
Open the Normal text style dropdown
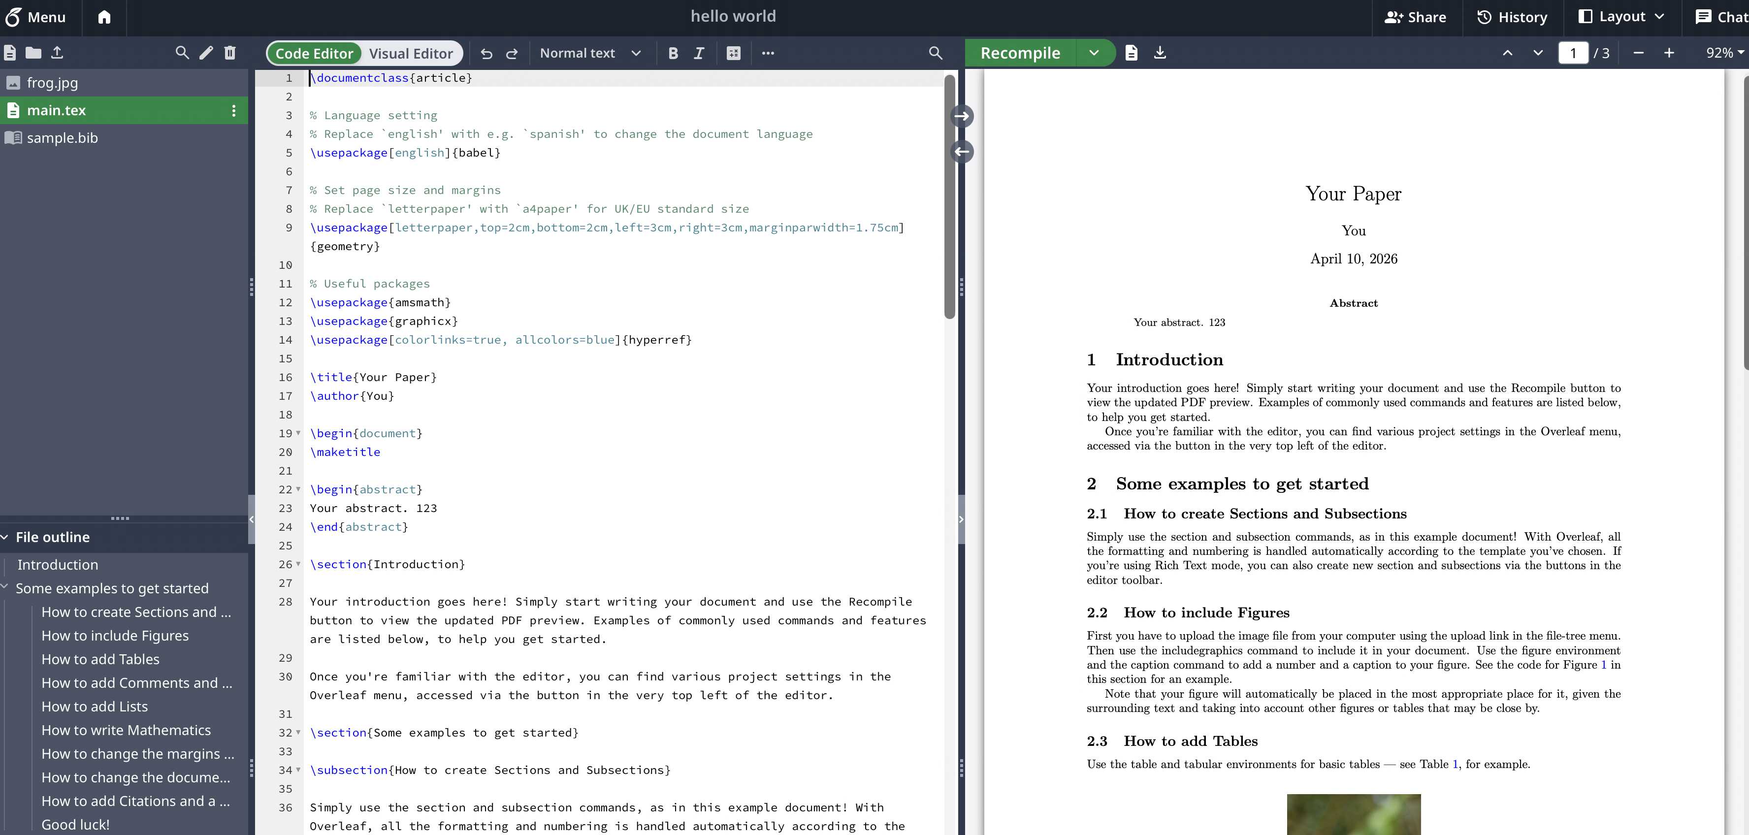590,53
